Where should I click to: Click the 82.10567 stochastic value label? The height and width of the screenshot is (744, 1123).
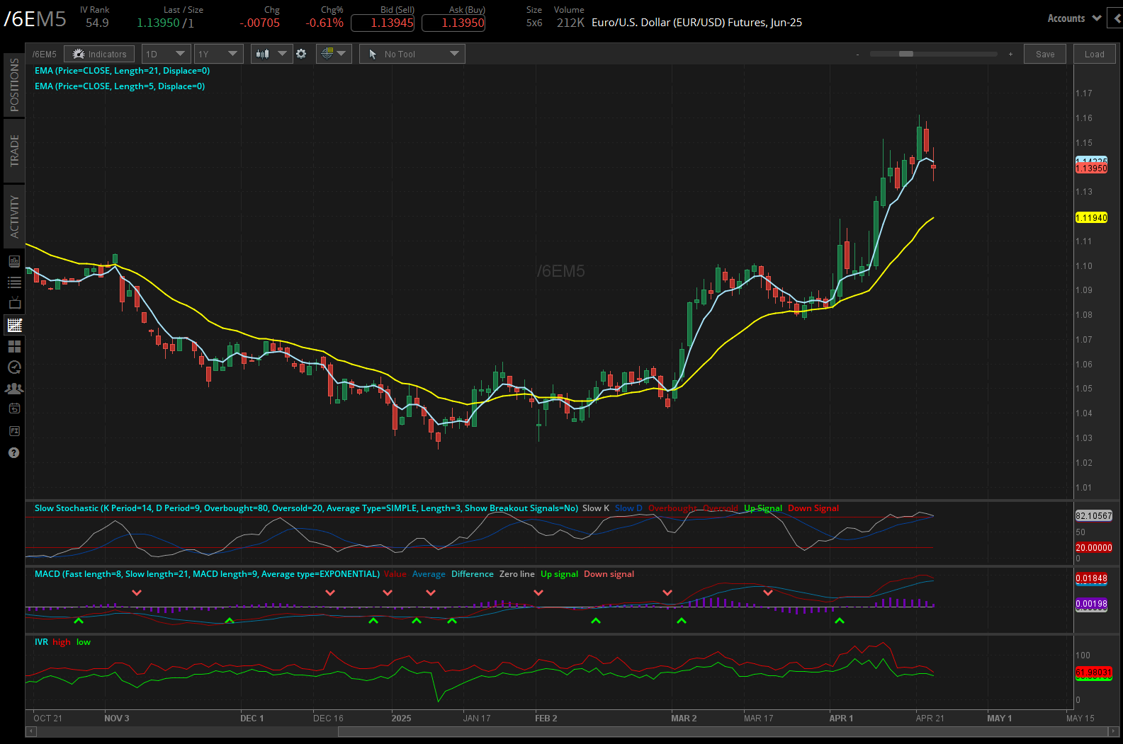tap(1094, 516)
